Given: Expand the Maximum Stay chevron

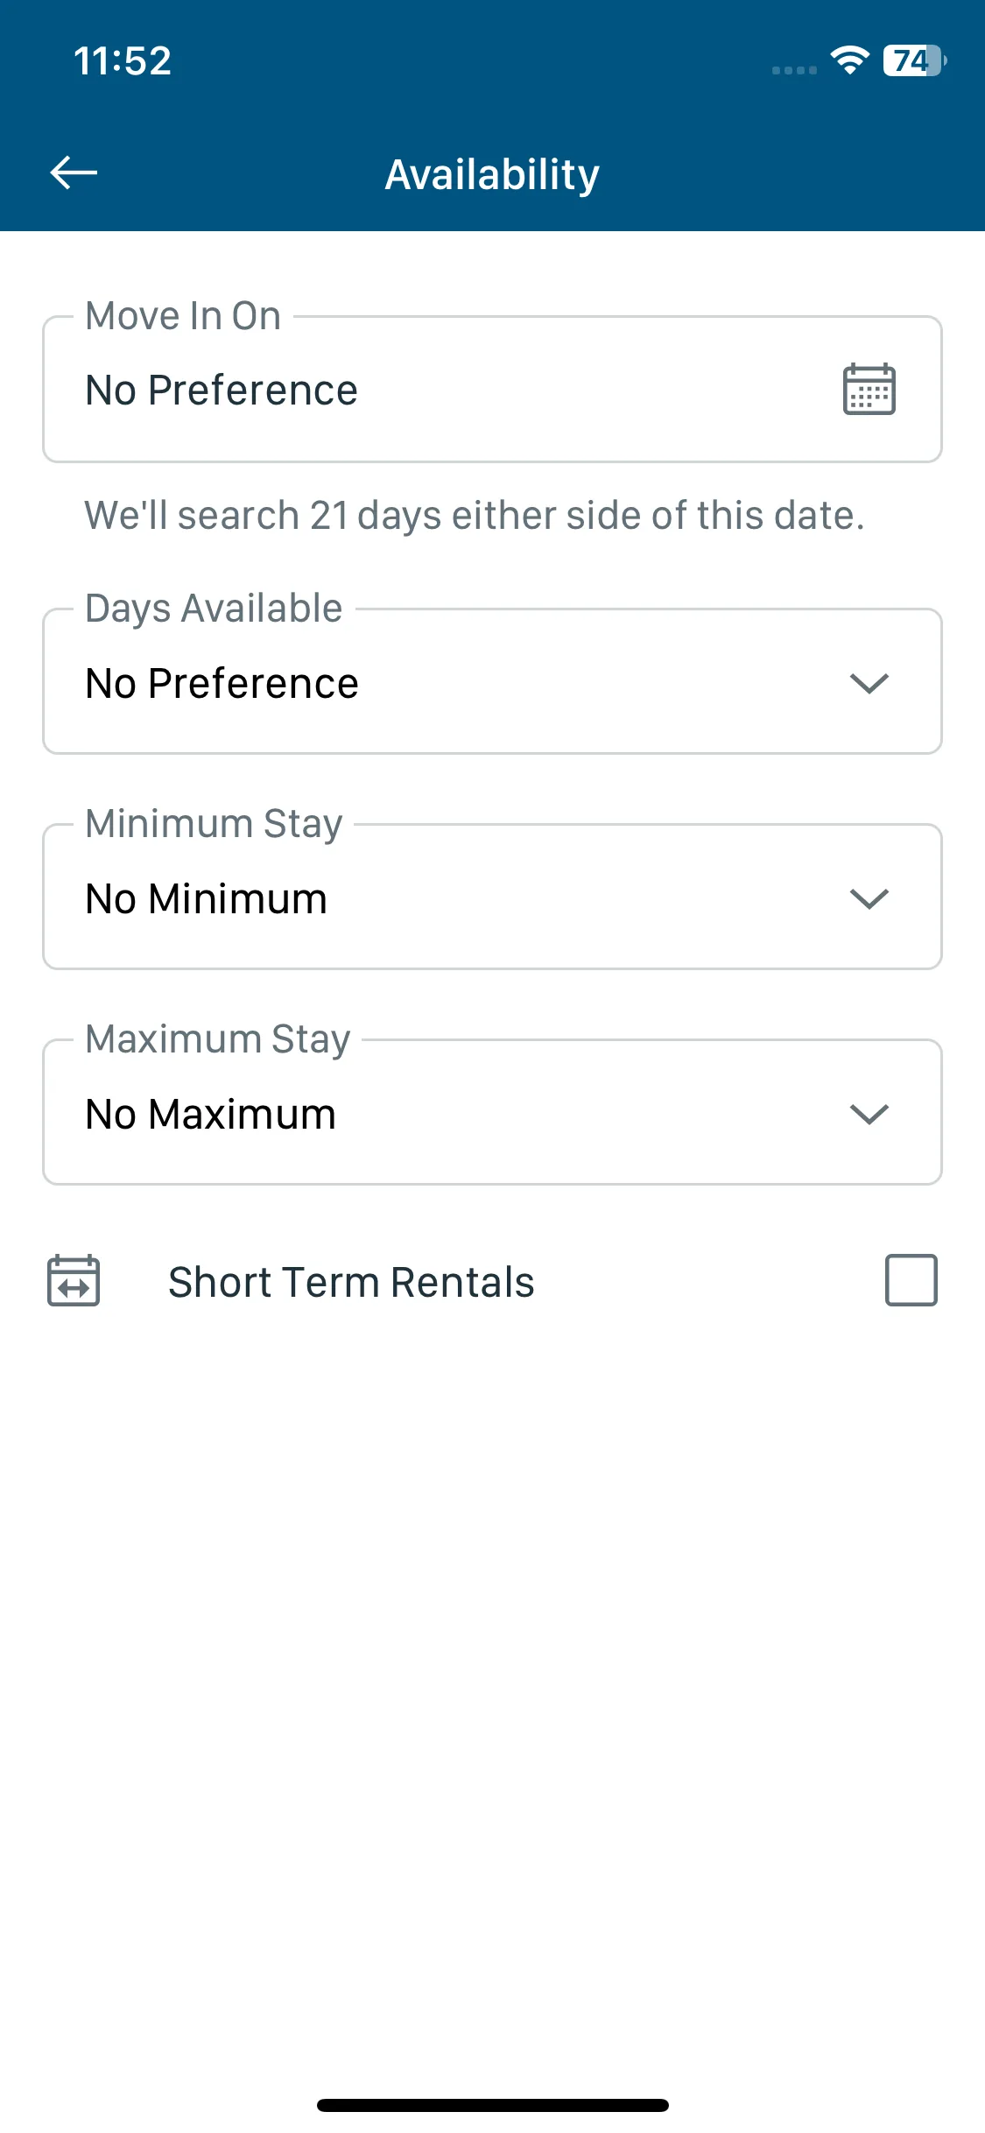Looking at the screenshot, I should tap(869, 1114).
